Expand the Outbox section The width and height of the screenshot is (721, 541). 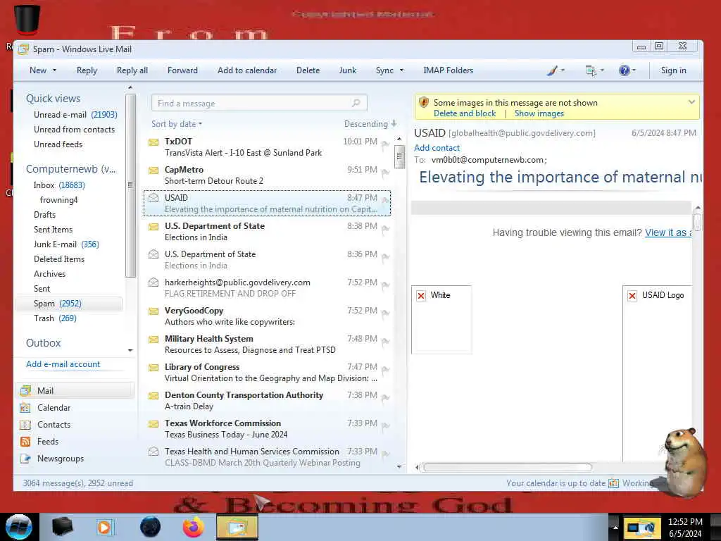pos(43,343)
